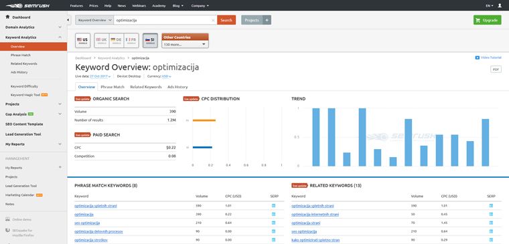Click the plus icon next to Projects button

(267, 20)
